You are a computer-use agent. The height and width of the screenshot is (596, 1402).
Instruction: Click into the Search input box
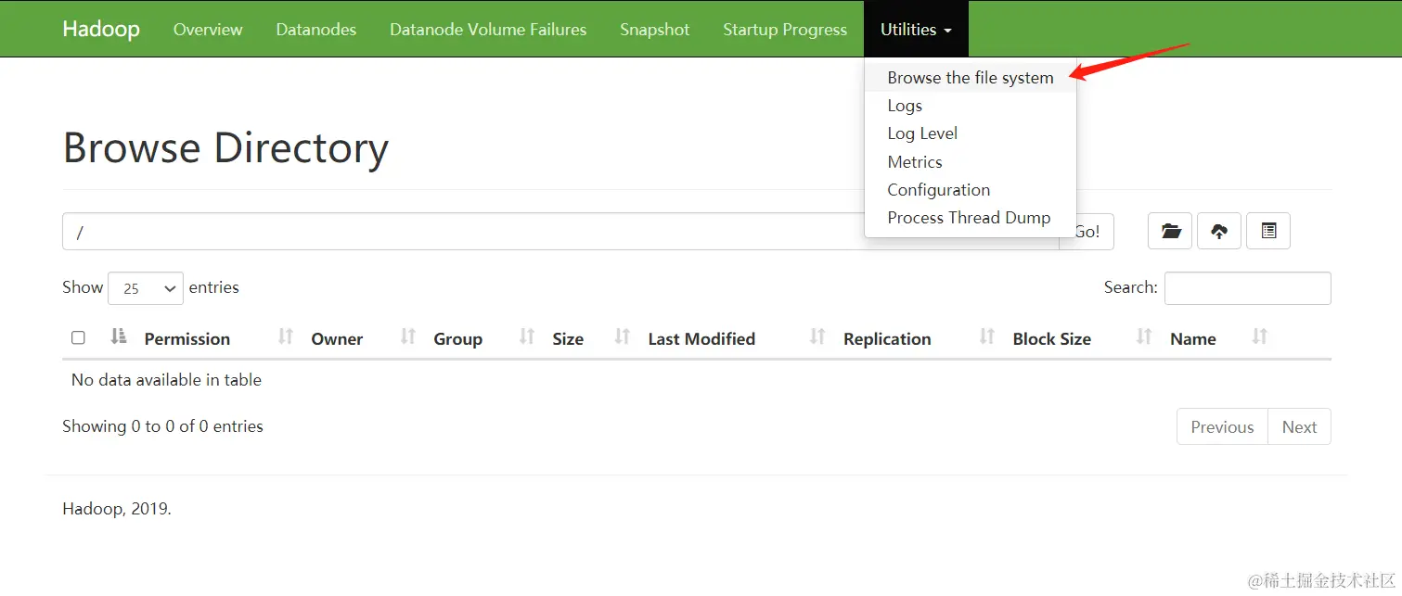click(x=1248, y=288)
